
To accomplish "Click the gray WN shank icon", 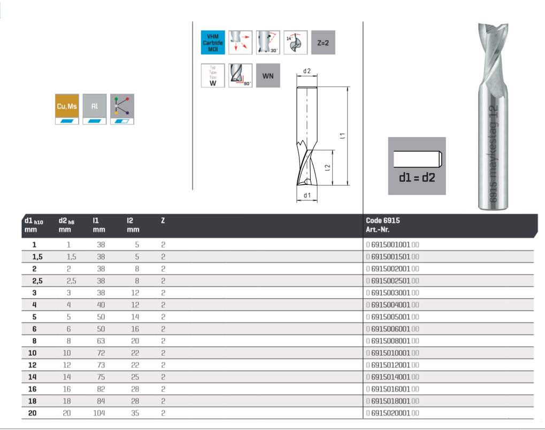I will 268,76.
